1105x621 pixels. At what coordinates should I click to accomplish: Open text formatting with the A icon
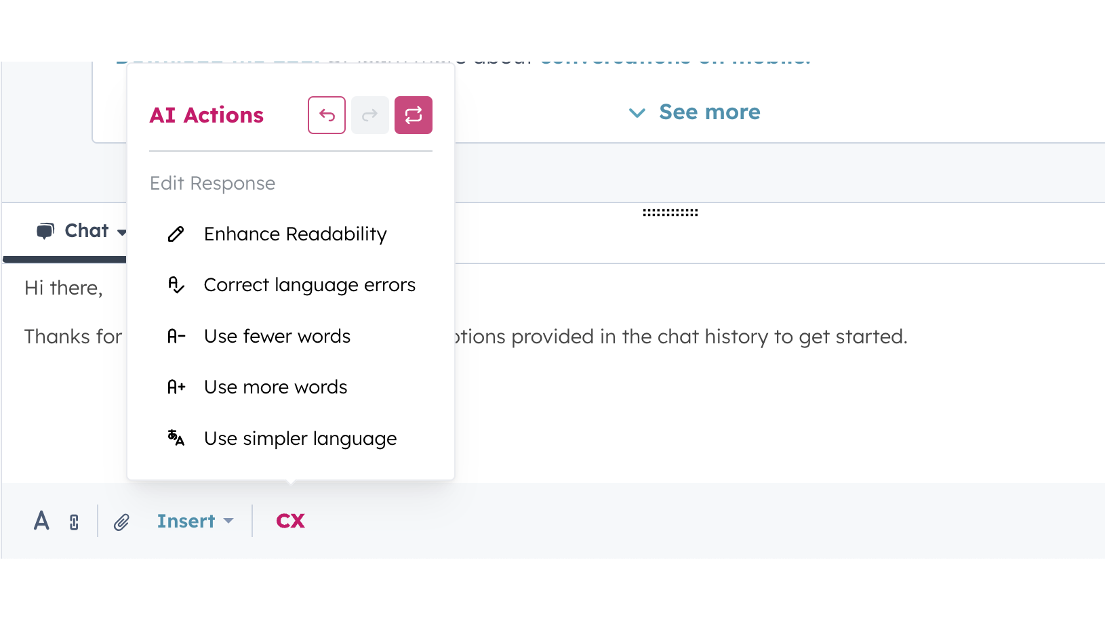41,521
